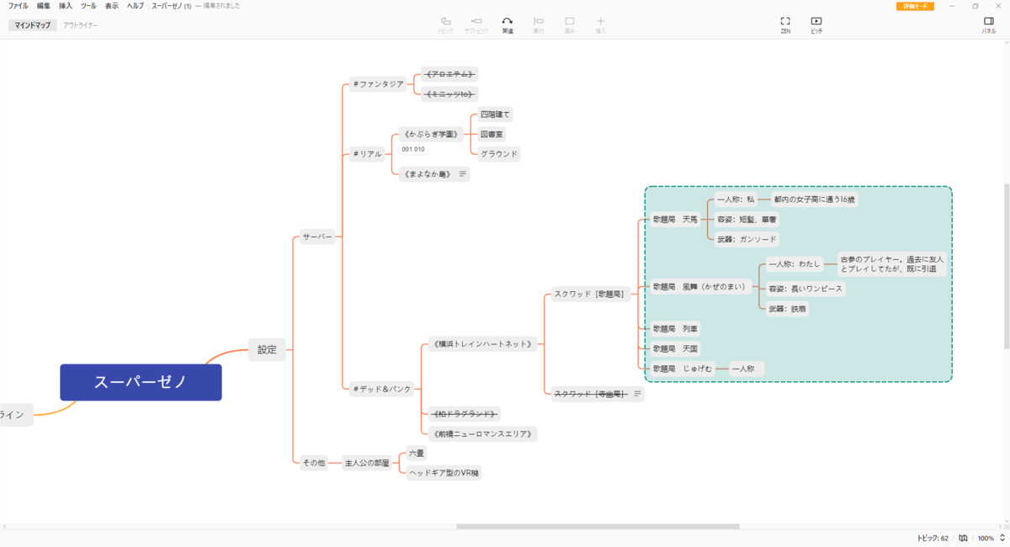The image size is (1010, 547).
Task: Click the vertical scrollbar thumb
Action: click(1007, 267)
